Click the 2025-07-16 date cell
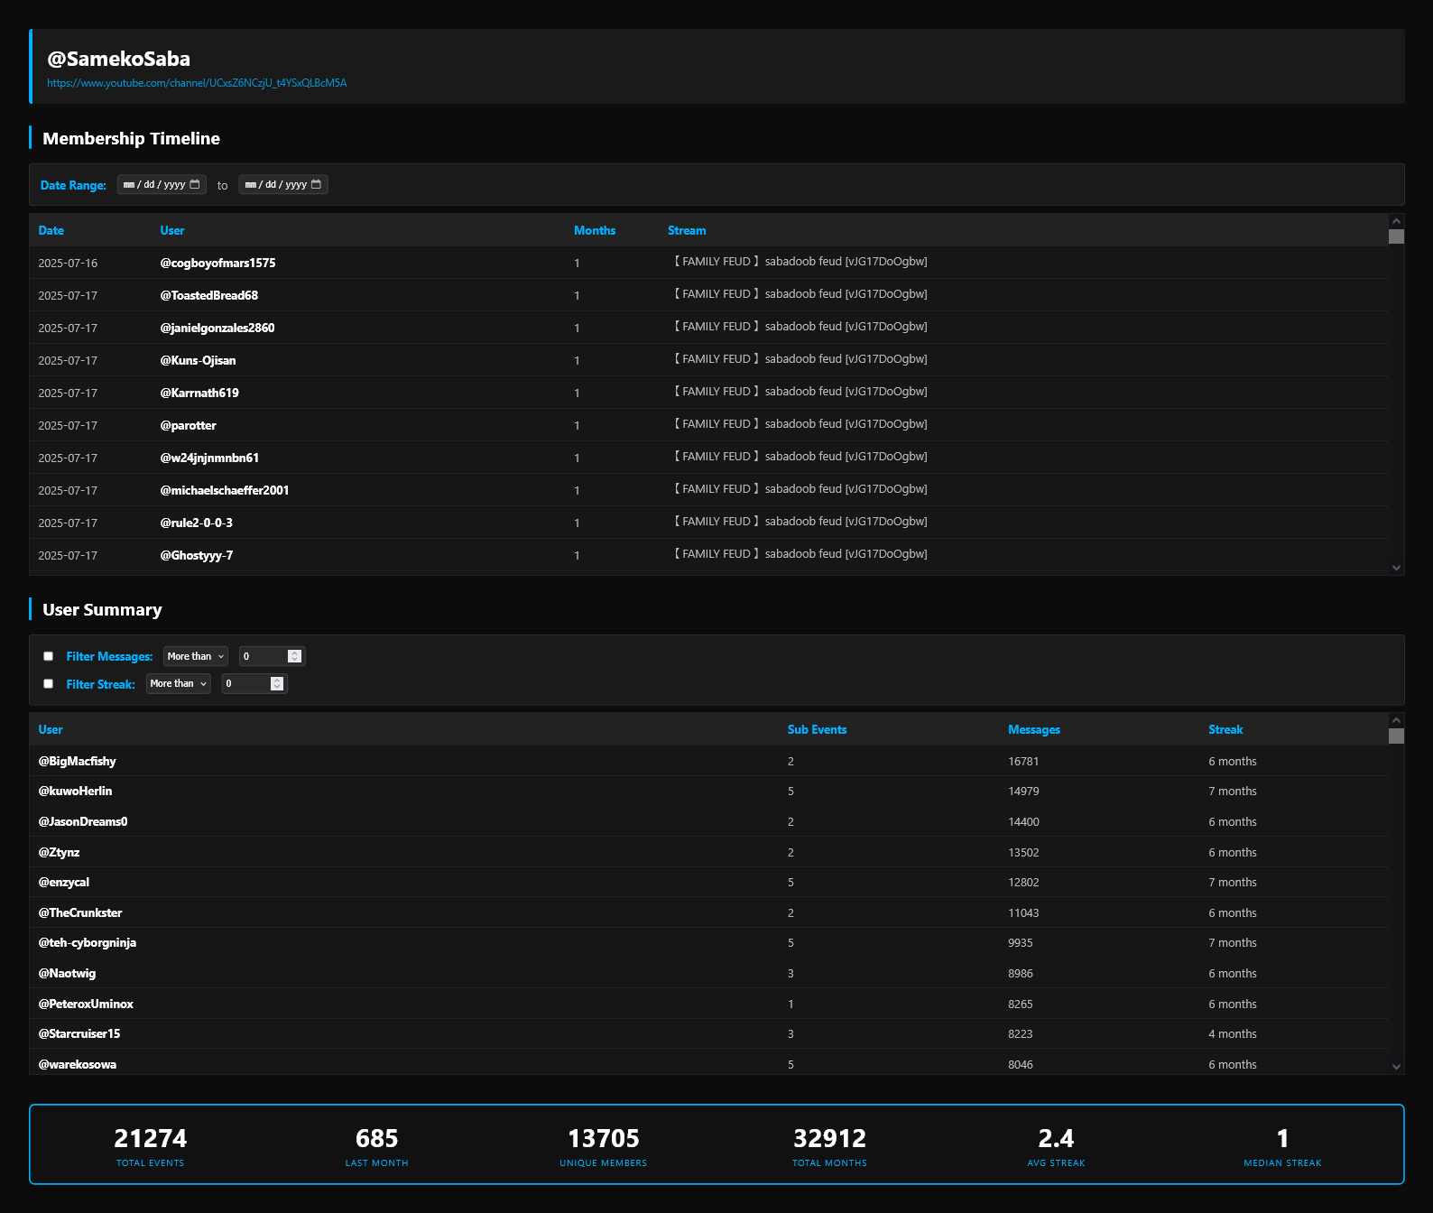This screenshot has width=1433, height=1213. click(x=68, y=264)
